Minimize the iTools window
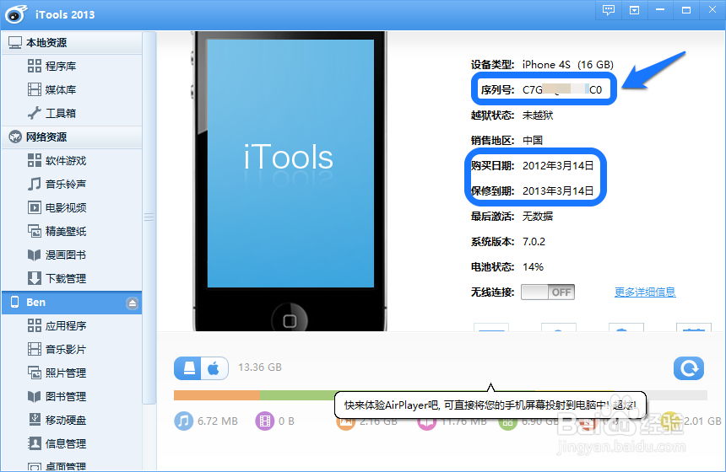The height and width of the screenshot is (472, 726). click(660, 10)
